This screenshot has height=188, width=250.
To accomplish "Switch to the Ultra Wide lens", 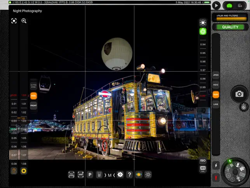I will click(33, 85).
